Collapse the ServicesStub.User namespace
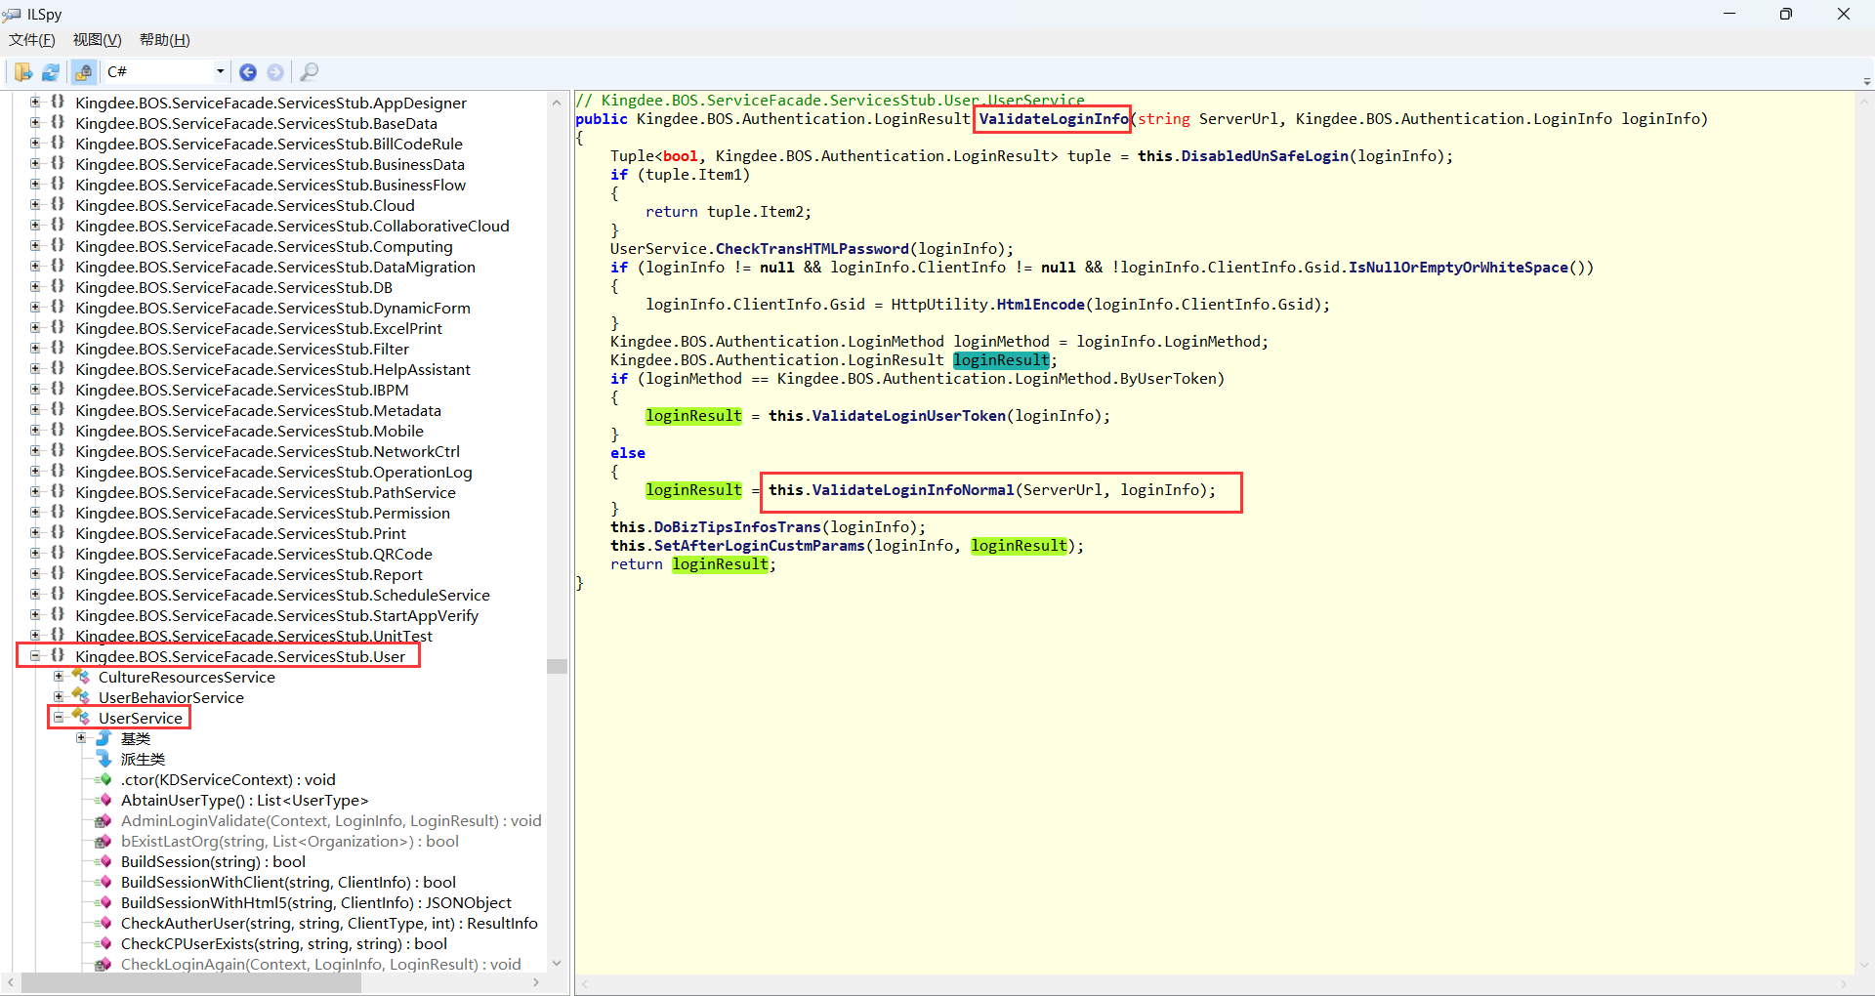 point(35,656)
